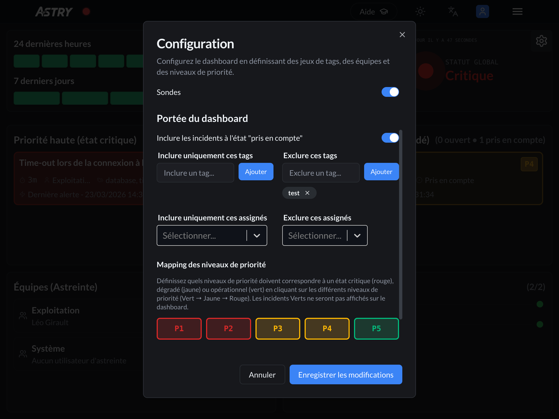Image resolution: width=559 pixels, height=419 pixels.
Task: Remove the 'test' excluded tag
Action: pos(307,193)
